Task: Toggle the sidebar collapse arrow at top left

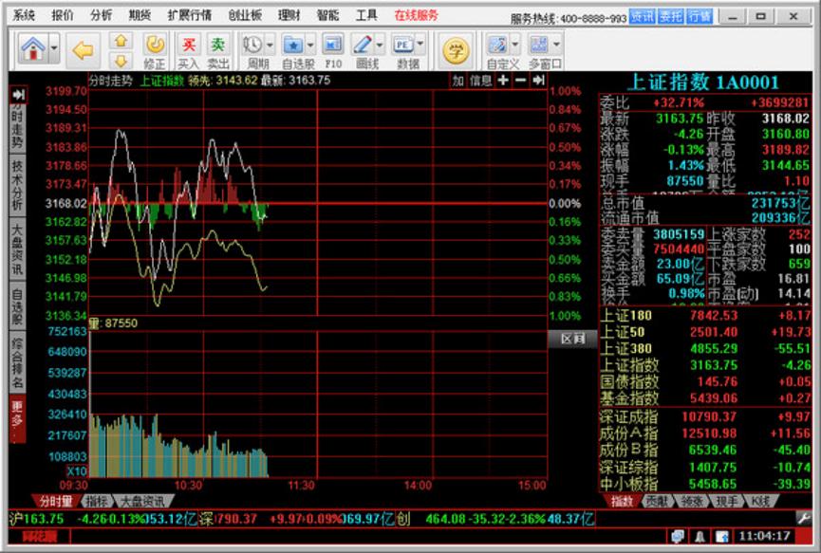Action: (x=18, y=95)
